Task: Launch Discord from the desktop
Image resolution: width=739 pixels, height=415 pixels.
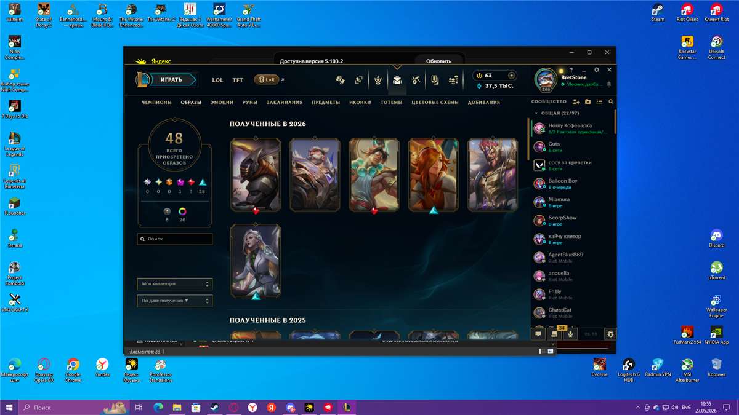Action: [x=716, y=237]
